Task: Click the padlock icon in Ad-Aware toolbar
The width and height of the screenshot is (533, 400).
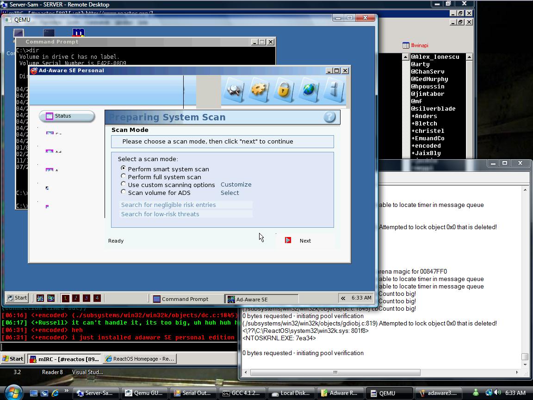Action: tap(284, 89)
